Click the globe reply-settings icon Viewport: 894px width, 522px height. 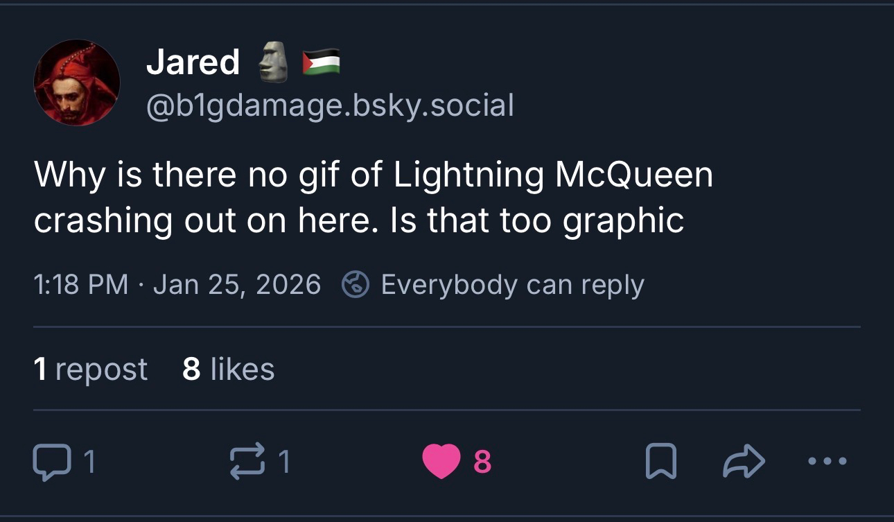pyautogui.click(x=355, y=284)
